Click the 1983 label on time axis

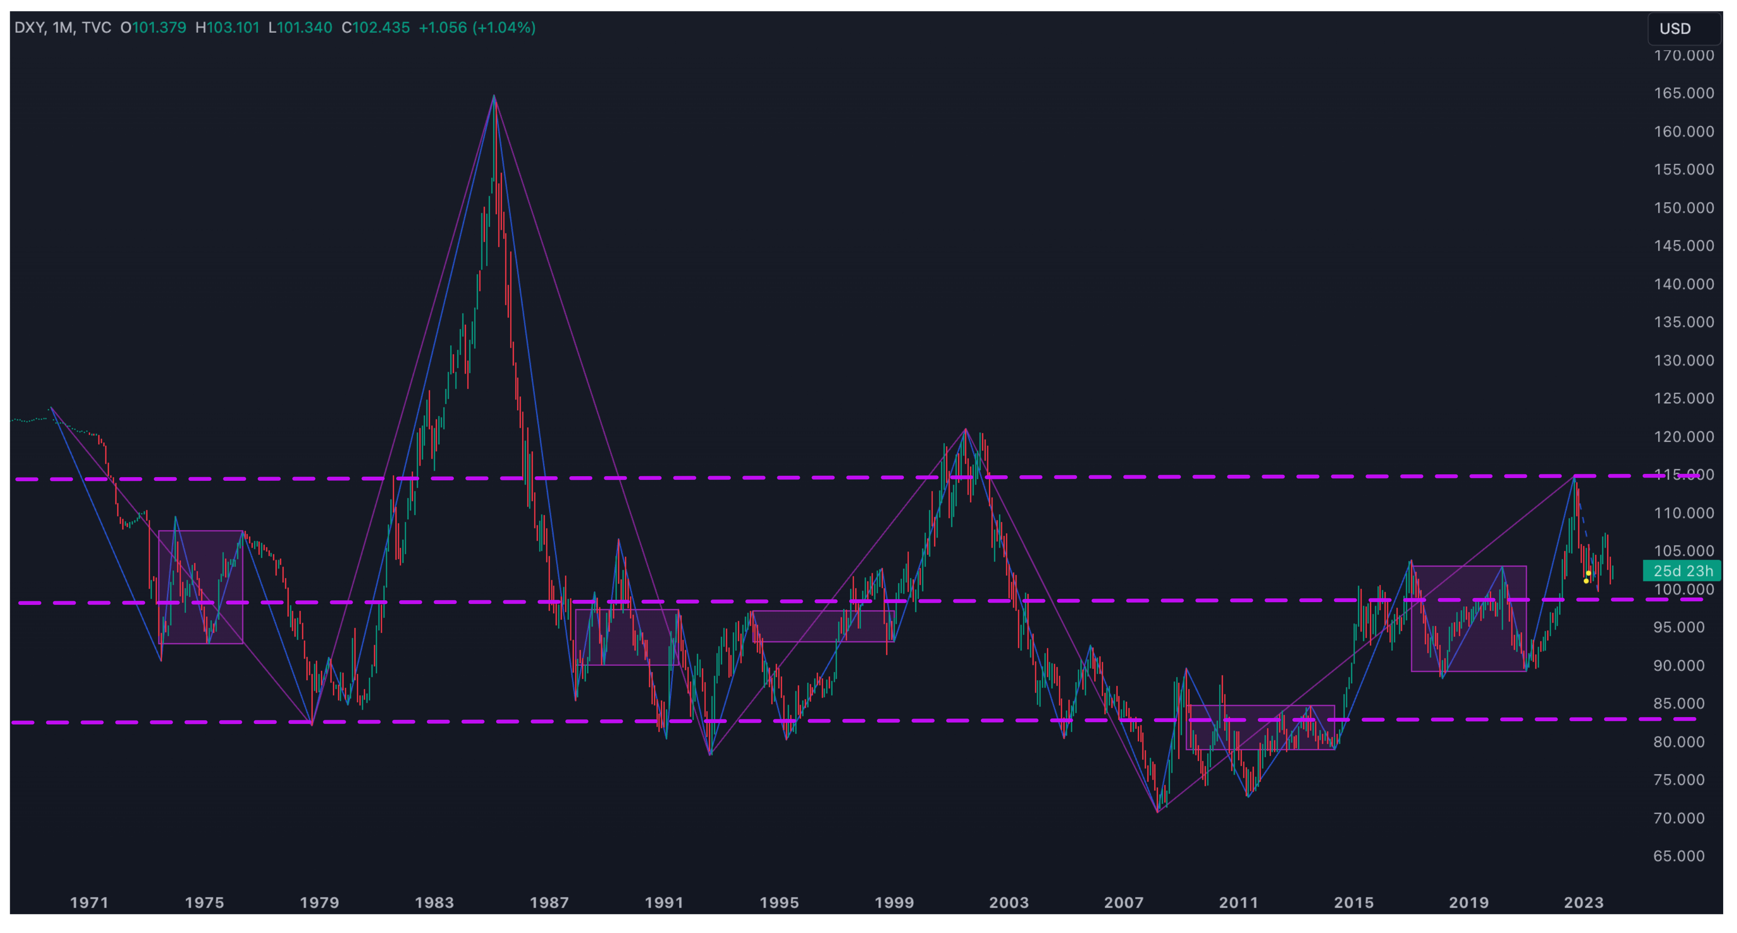coord(434,902)
